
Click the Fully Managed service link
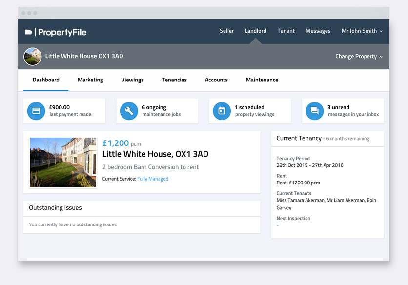click(x=153, y=179)
